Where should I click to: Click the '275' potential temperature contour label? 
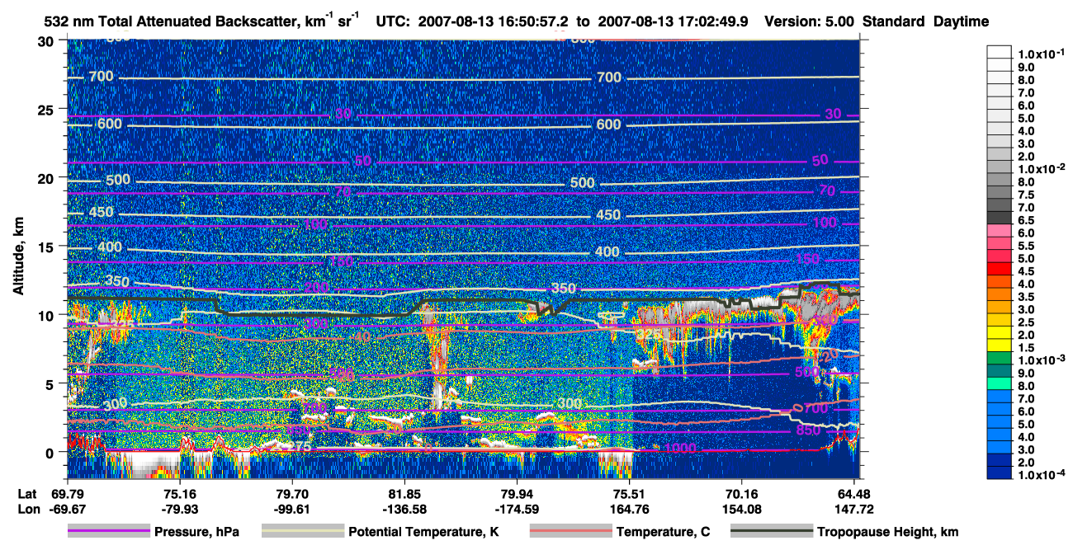(x=300, y=448)
